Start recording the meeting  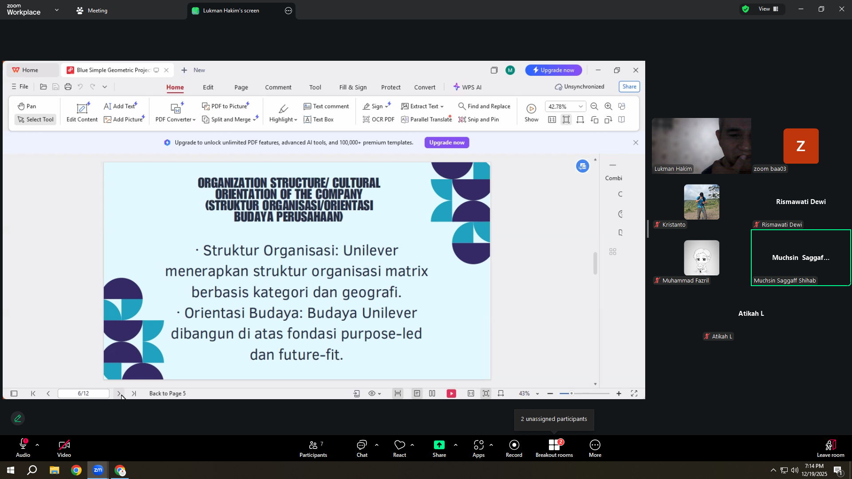[514, 449]
